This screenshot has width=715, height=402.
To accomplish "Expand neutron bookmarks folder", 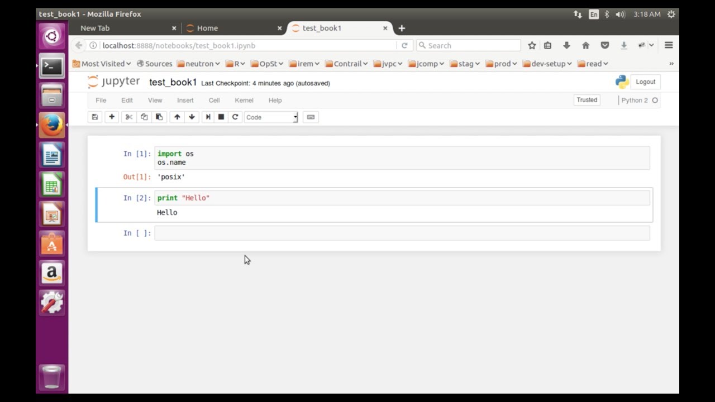I will tap(199, 64).
